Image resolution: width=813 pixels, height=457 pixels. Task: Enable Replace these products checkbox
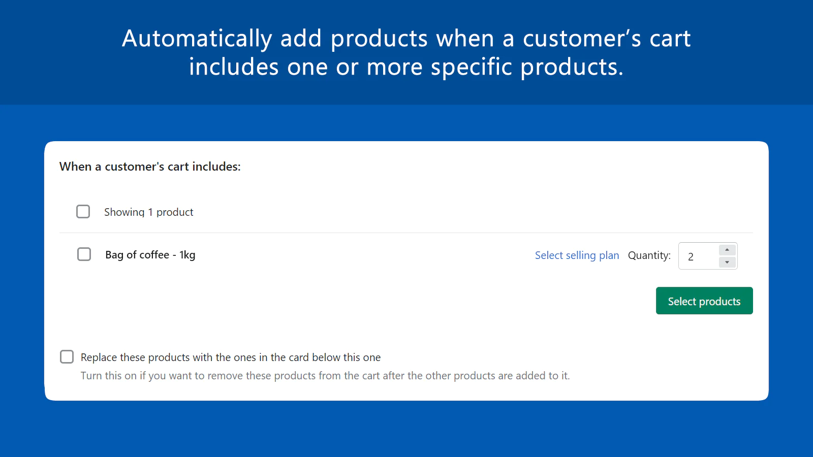tap(67, 357)
